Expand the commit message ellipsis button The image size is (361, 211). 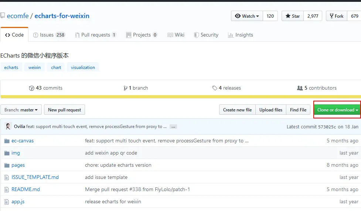coord(173,127)
